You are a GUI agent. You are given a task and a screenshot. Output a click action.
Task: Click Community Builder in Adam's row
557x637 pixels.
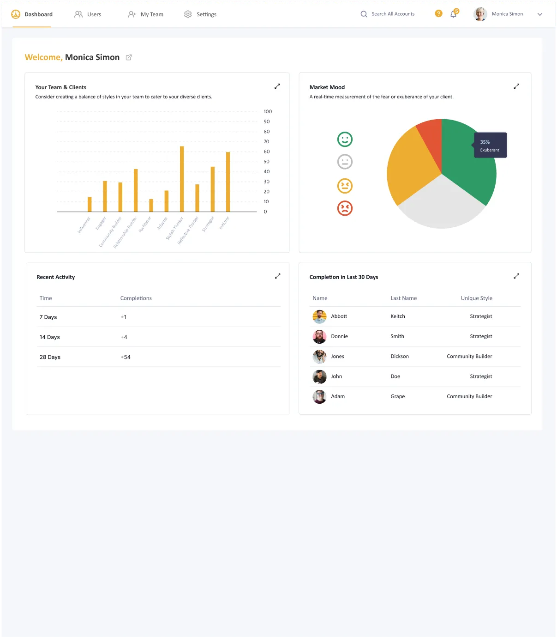[x=469, y=396]
